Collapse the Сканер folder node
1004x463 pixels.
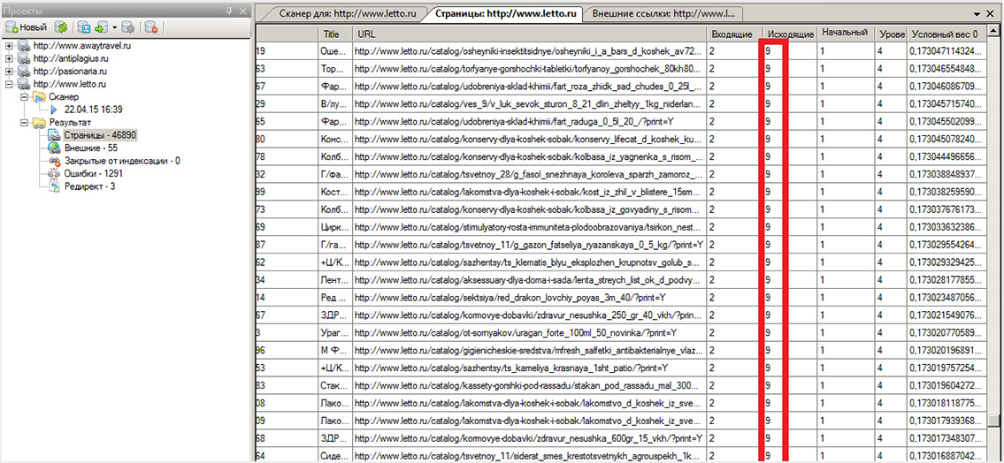25,97
